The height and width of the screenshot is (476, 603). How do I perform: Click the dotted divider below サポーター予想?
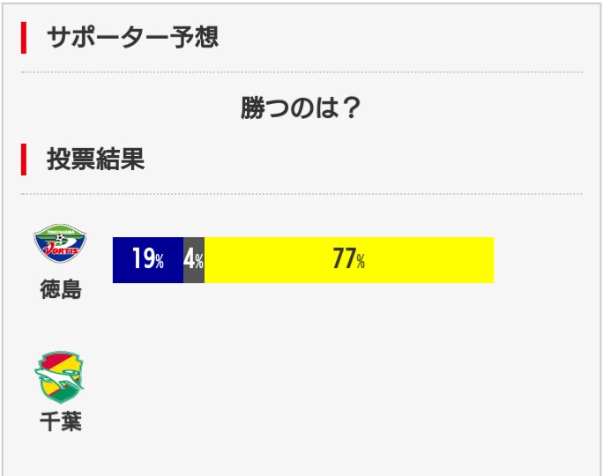(301, 71)
